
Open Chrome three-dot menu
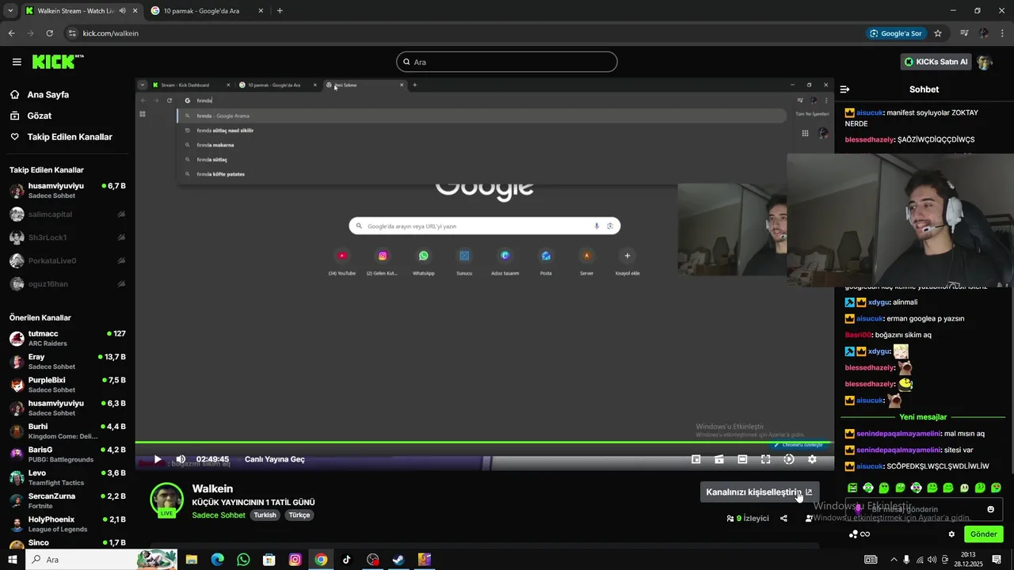[x=1003, y=33]
